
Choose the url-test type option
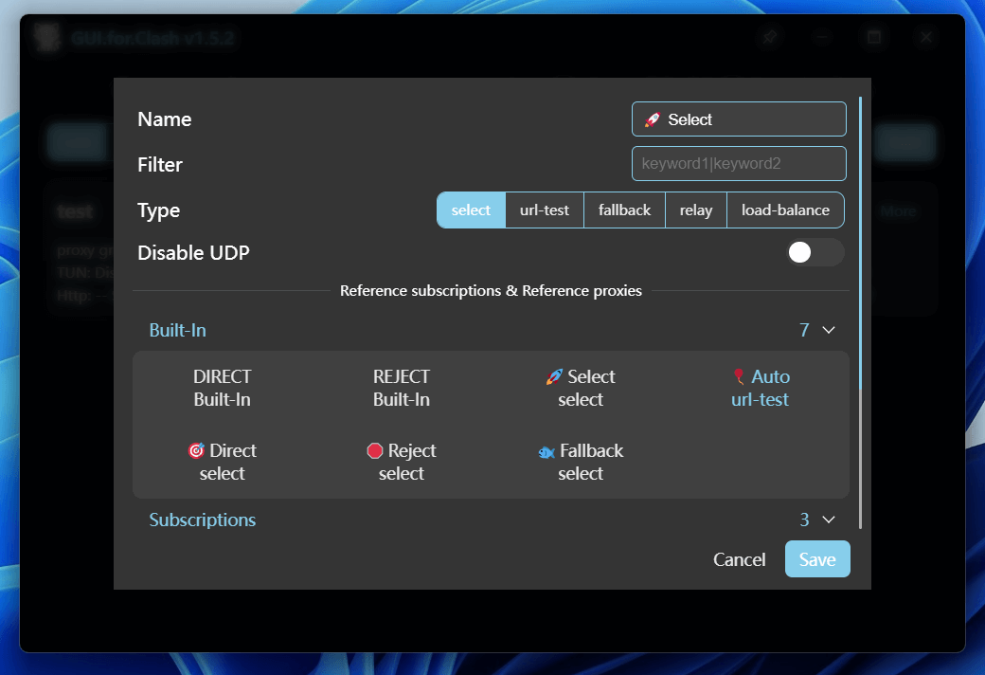(545, 210)
